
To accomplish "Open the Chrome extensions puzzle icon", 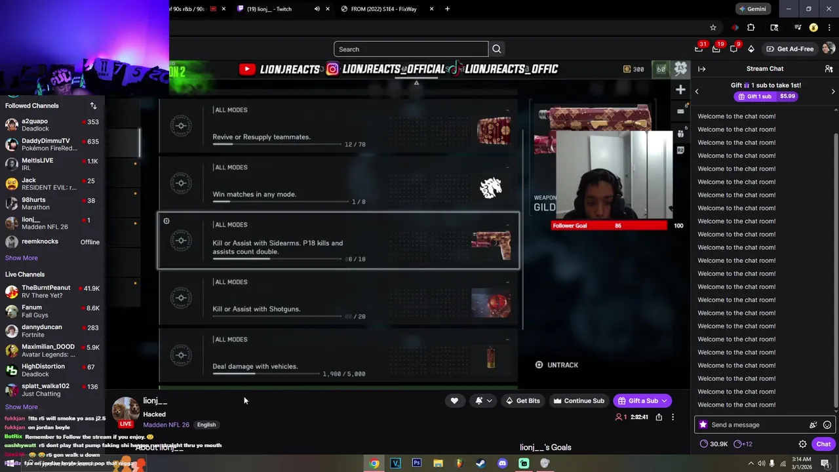I will pos(751,28).
